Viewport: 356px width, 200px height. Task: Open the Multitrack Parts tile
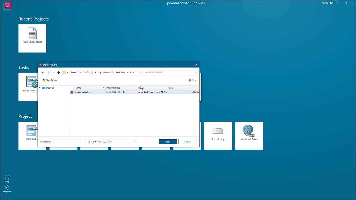click(x=249, y=136)
